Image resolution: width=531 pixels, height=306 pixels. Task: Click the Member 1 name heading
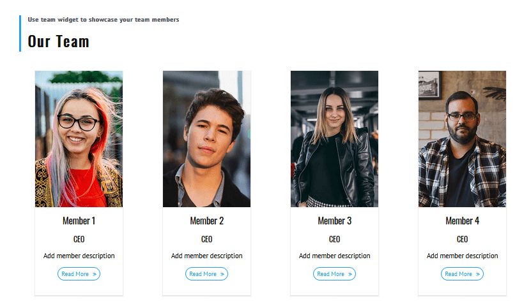(x=79, y=221)
